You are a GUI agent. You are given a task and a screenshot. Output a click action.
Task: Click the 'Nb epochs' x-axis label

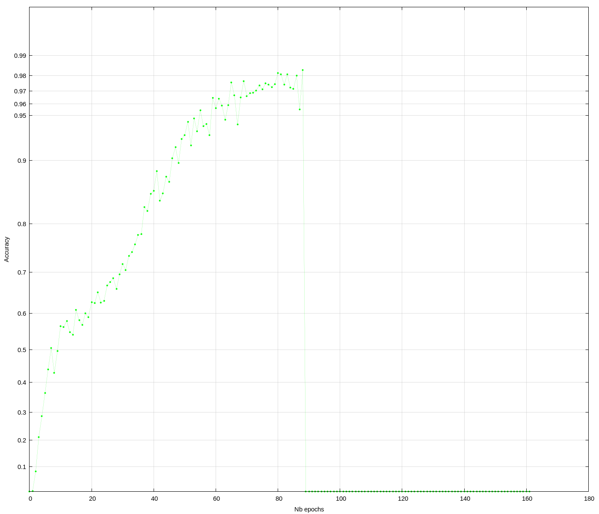[309, 509]
